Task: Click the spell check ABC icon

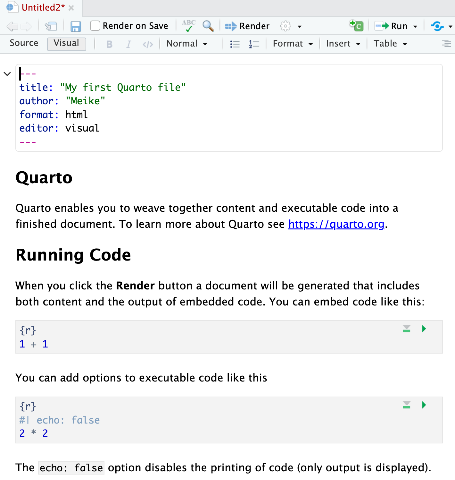Action: pos(189,26)
